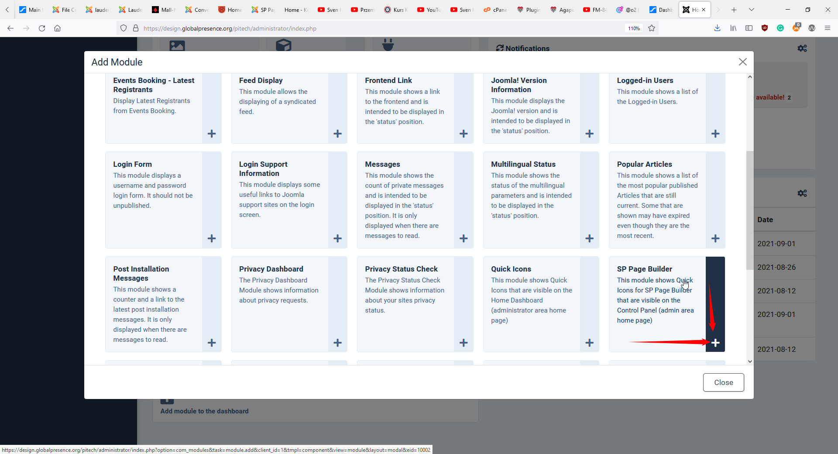Add the Popular Articles module
838x454 pixels.
[x=715, y=238]
